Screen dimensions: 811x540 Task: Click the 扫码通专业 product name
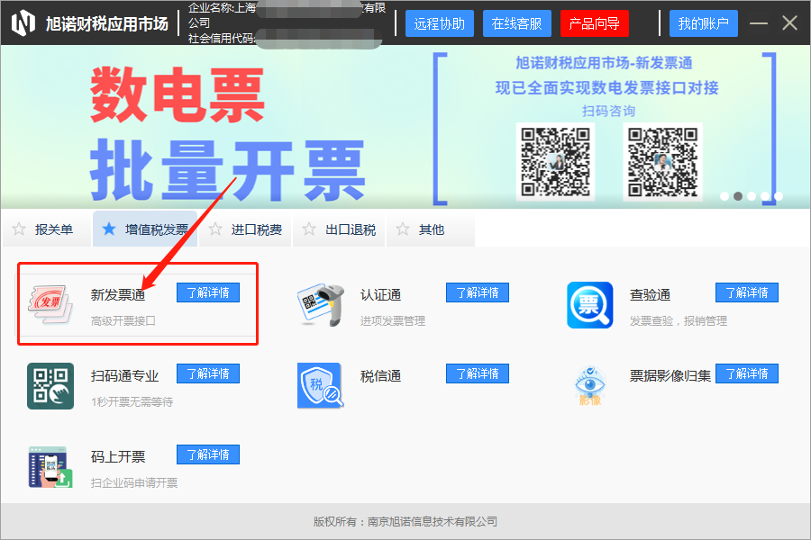(x=124, y=375)
